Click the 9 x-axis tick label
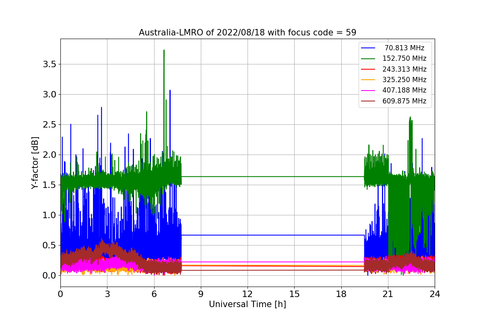 pos(201,294)
